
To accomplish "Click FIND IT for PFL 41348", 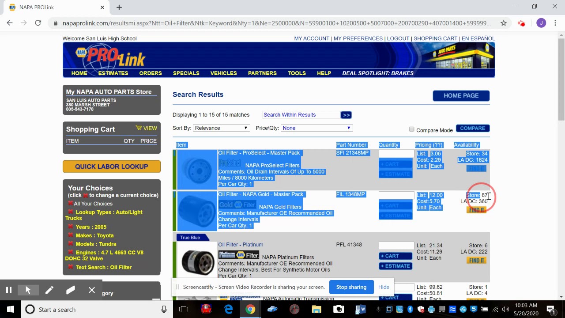I will (x=477, y=261).
